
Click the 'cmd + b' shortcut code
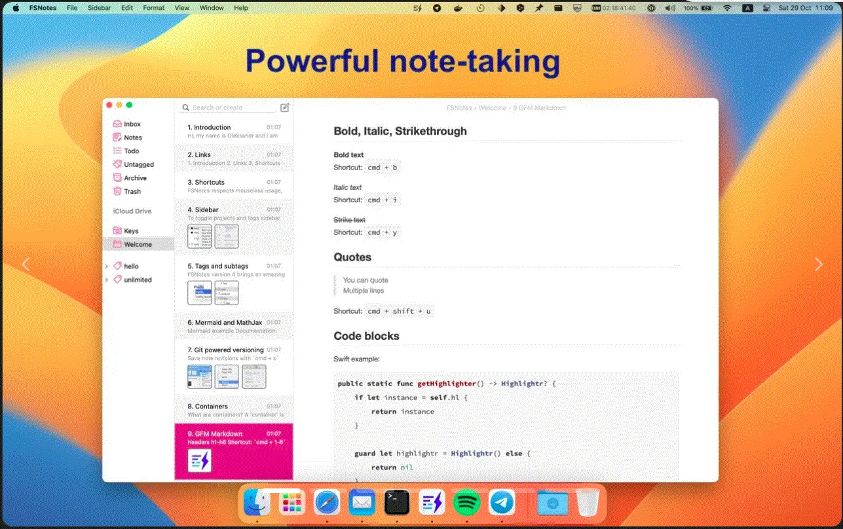(383, 168)
